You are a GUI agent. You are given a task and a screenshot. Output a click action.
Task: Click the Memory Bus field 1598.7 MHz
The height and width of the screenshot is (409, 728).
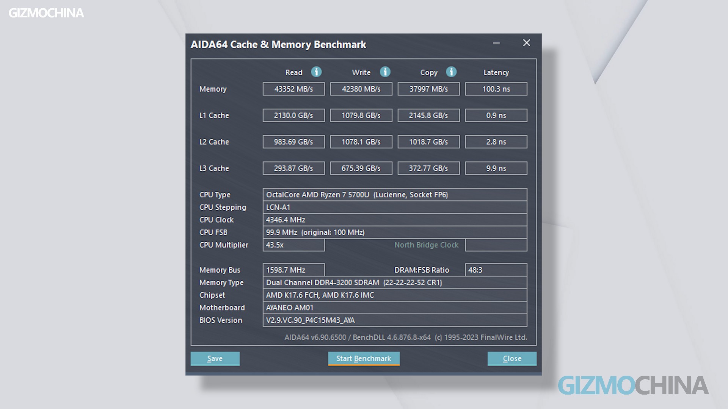pos(293,270)
